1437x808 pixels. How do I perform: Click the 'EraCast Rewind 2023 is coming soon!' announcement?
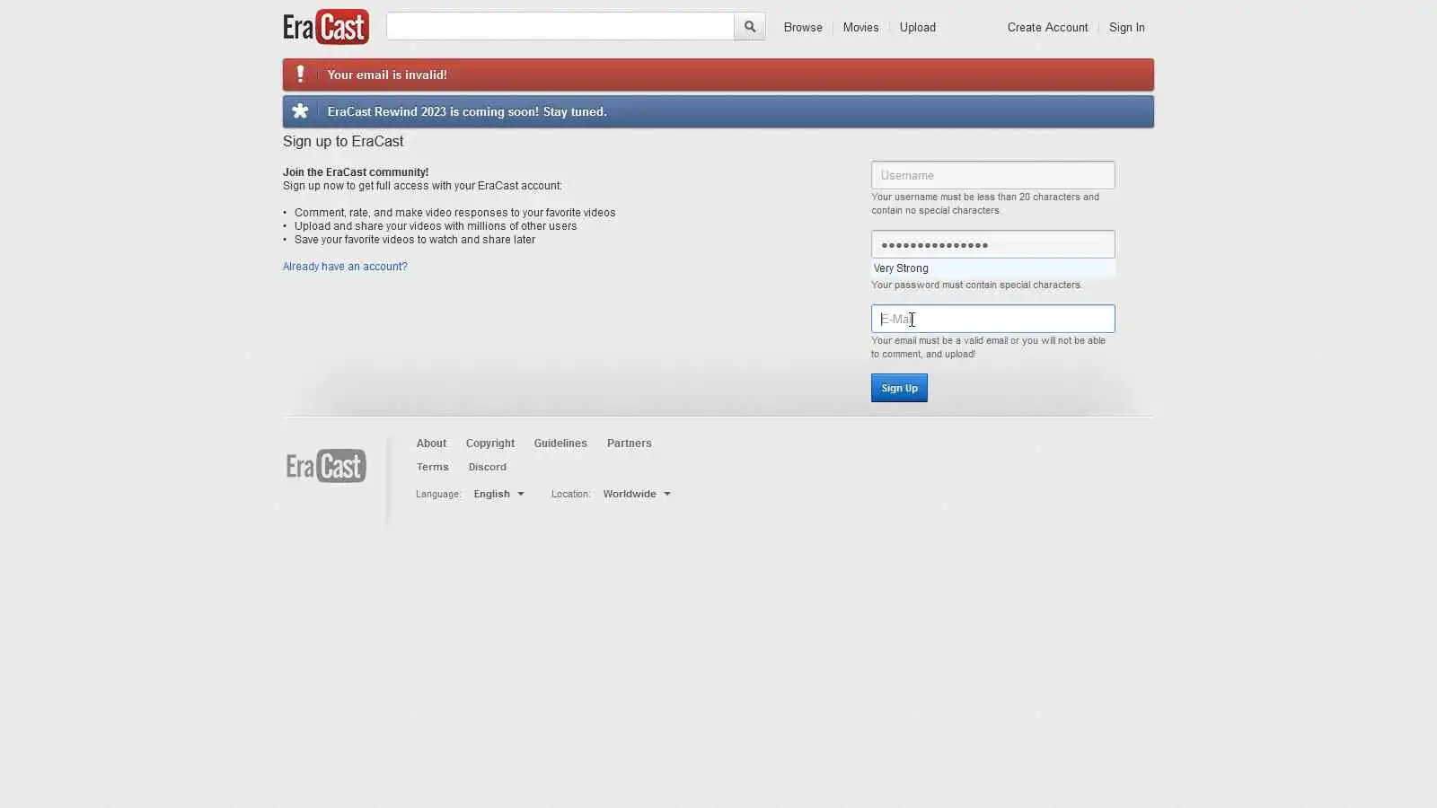click(467, 111)
